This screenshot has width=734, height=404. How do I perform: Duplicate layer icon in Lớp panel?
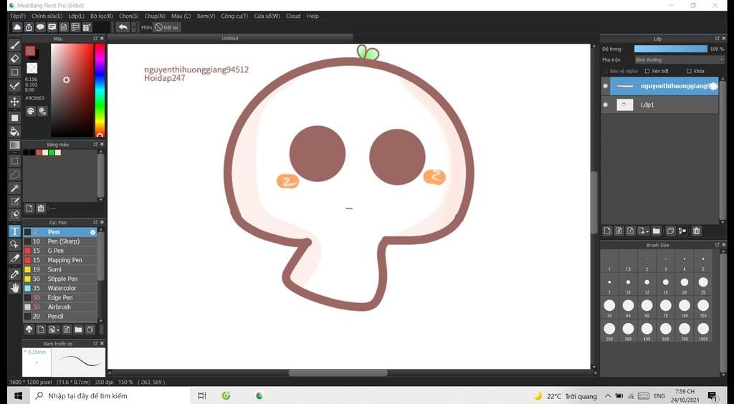point(670,231)
